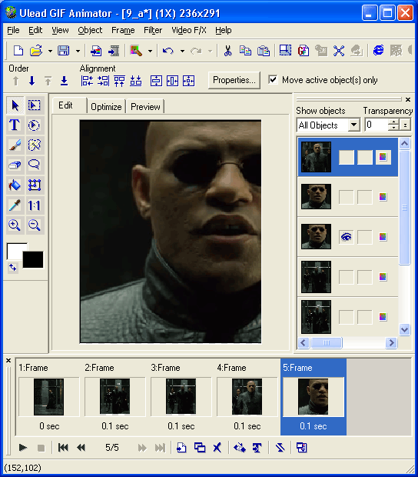Click the Zoom In magnifier tool
This screenshot has width=418, height=477.
[15, 225]
